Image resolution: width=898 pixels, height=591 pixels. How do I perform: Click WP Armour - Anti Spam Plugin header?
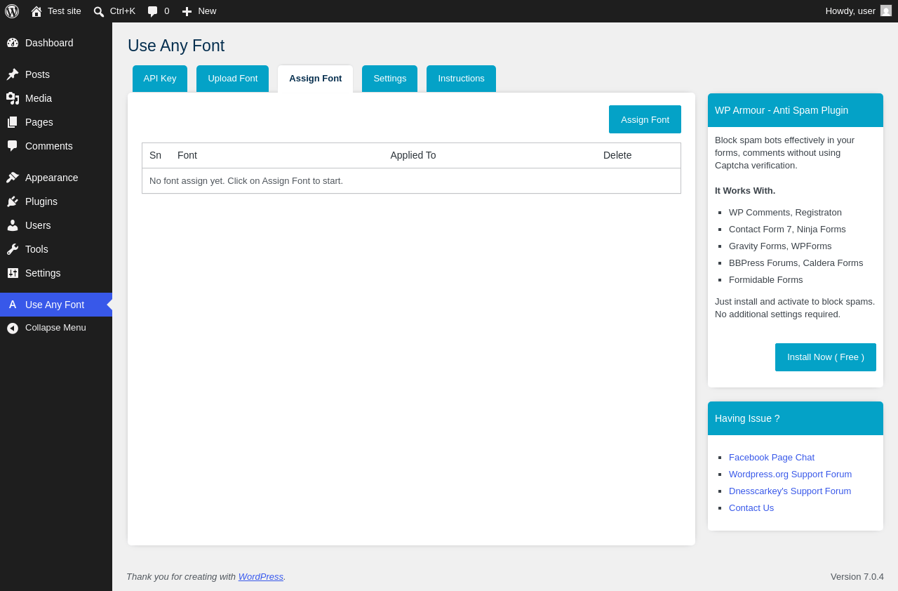pyautogui.click(x=796, y=110)
